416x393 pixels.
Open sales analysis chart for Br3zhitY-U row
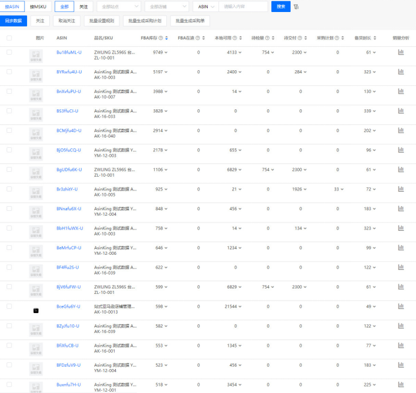click(401, 189)
